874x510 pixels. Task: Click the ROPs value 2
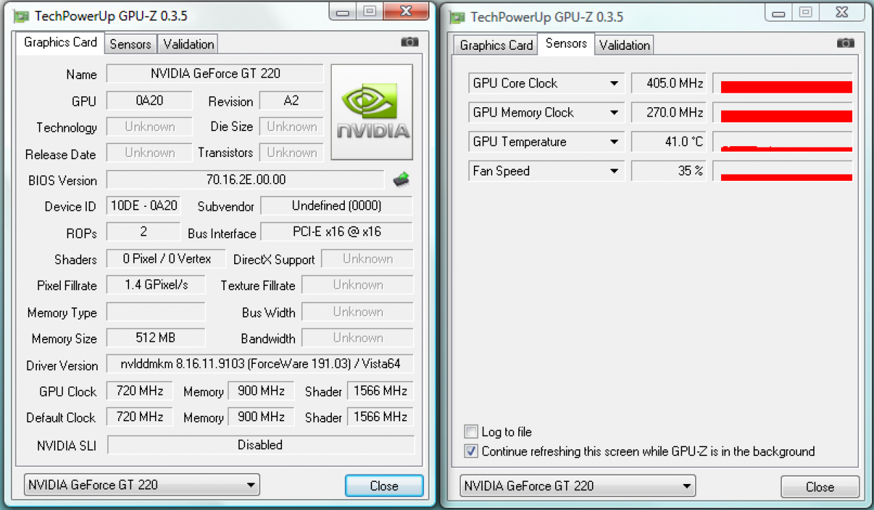(143, 231)
